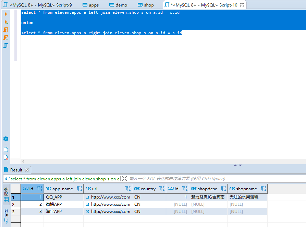Toggle the url cell link checkbox for QQ_APP
The height and width of the screenshot is (227, 306).
(86, 197)
